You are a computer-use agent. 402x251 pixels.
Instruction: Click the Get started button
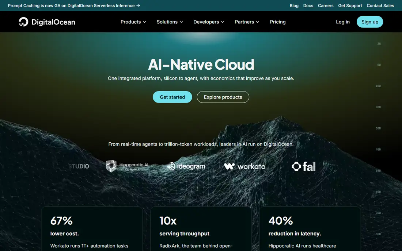pyautogui.click(x=172, y=97)
